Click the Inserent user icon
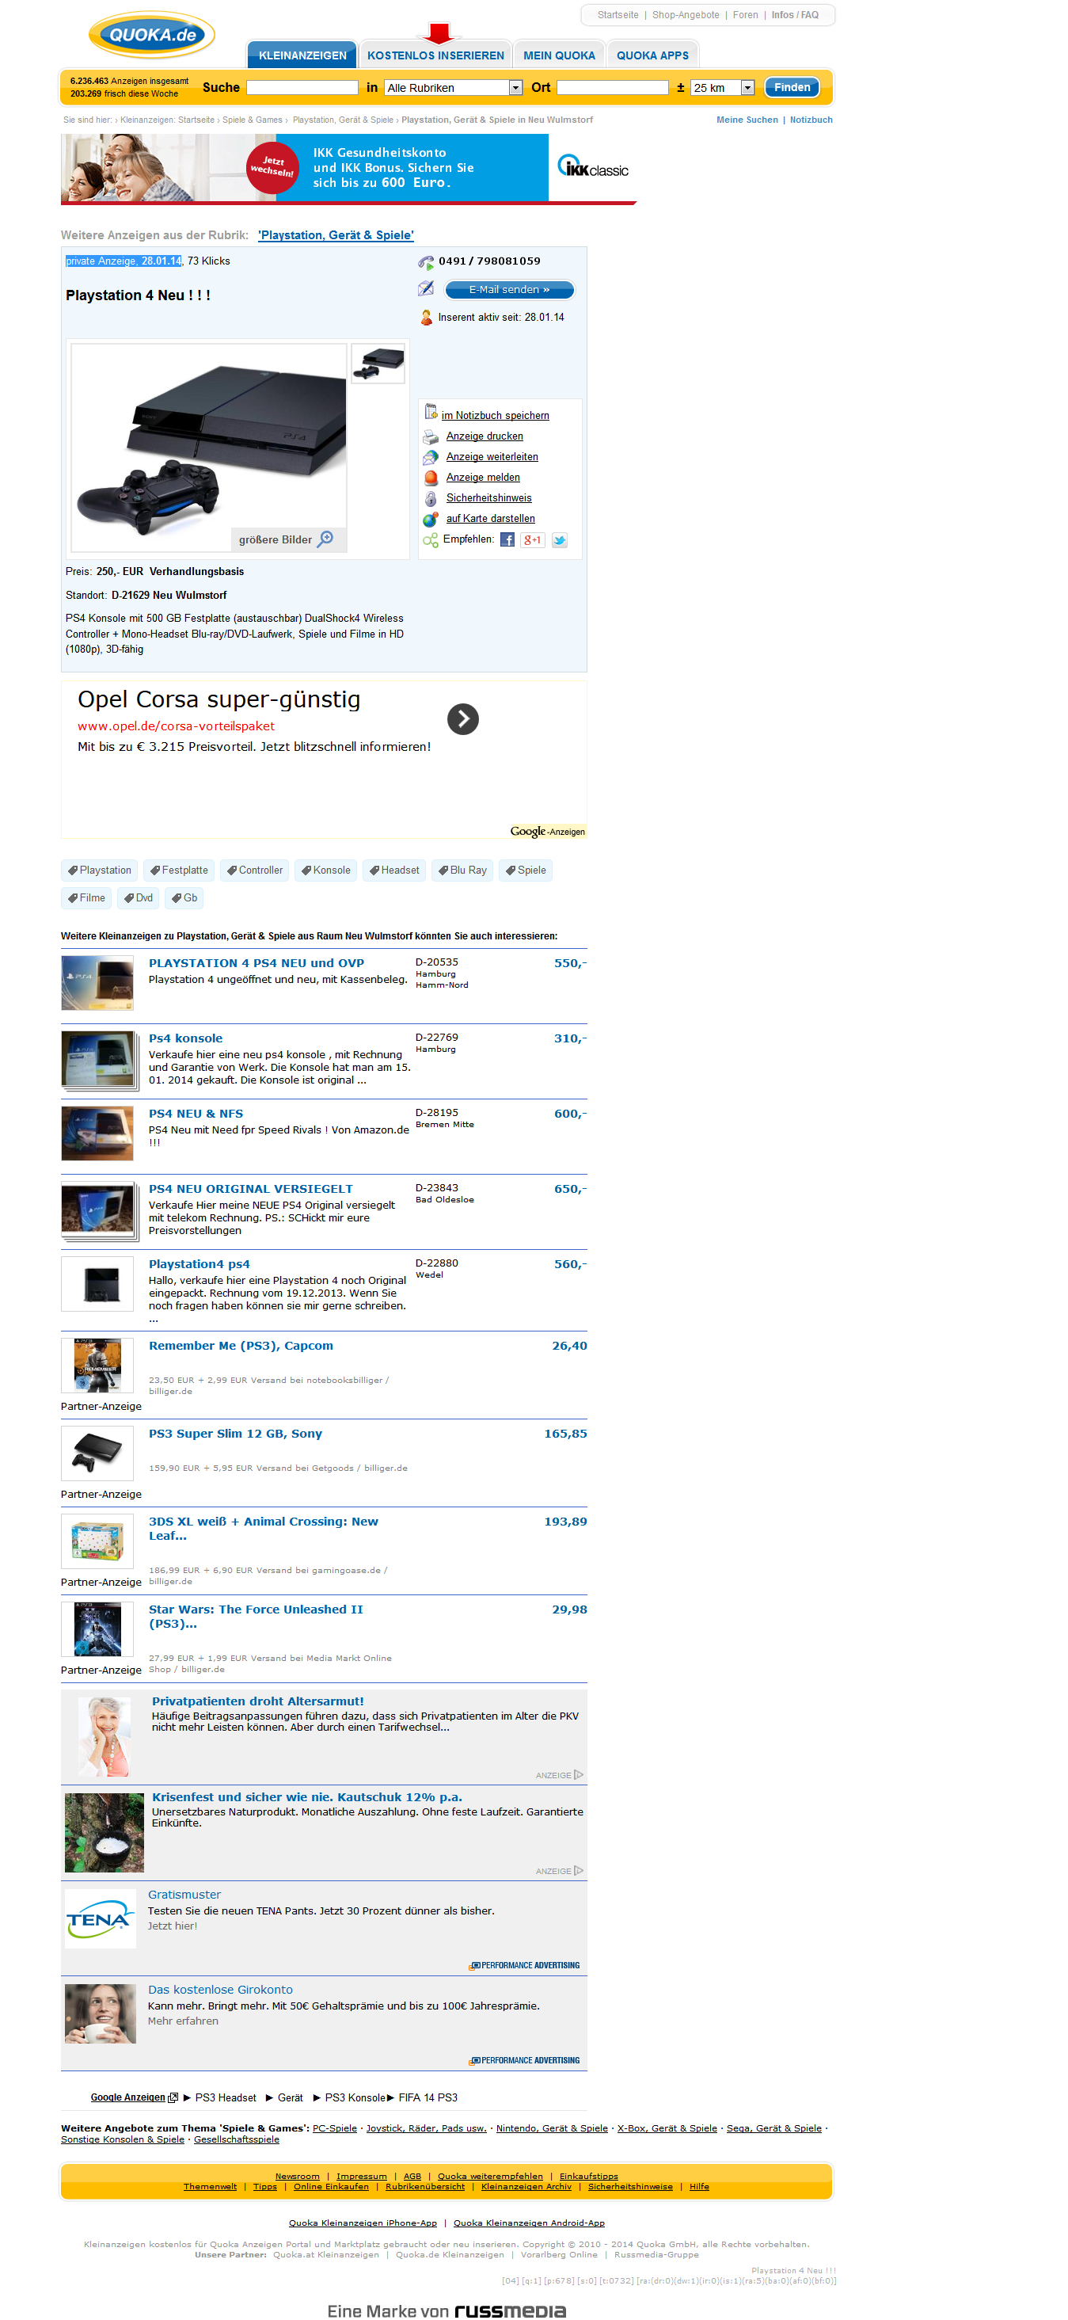 pos(426,317)
